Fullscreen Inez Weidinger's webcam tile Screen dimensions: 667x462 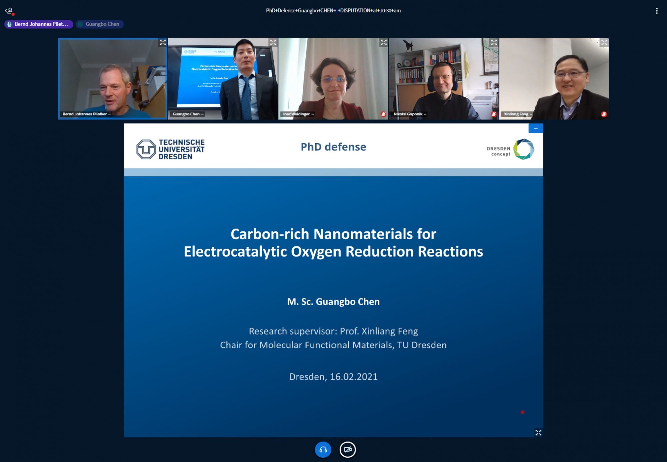(384, 43)
